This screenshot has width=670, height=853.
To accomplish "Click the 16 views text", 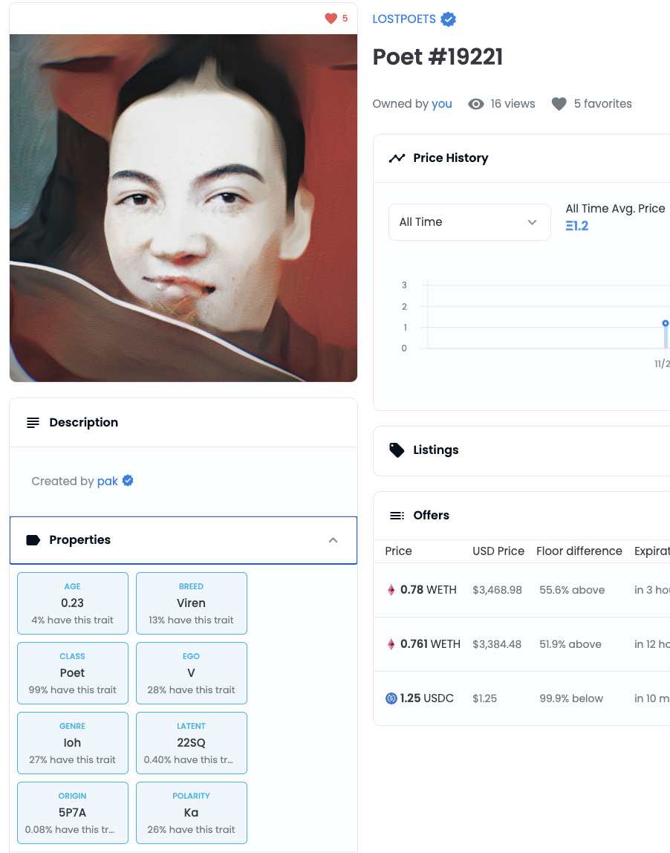I will point(513,104).
